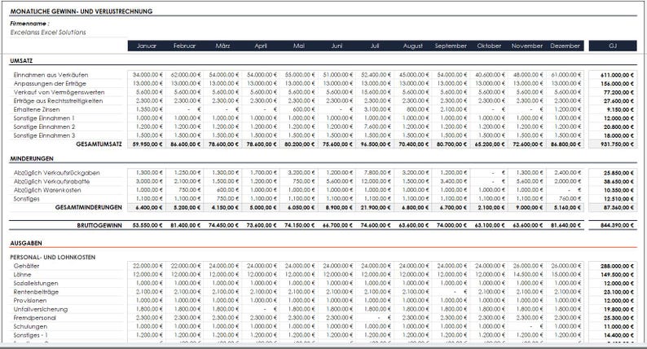
Task: Click GJ Bruttogewinn total 844.390,00 €
Action: (x=613, y=226)
